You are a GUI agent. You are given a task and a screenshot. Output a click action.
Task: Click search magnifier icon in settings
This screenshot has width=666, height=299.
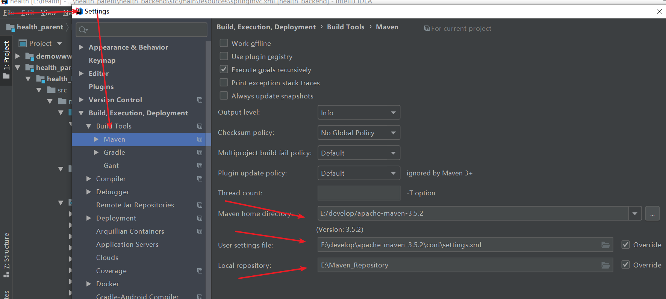pos(83,30)
